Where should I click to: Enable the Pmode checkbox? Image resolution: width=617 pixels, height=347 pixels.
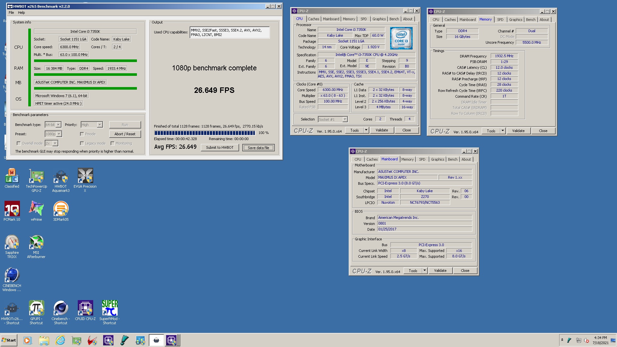pos(82,134)
